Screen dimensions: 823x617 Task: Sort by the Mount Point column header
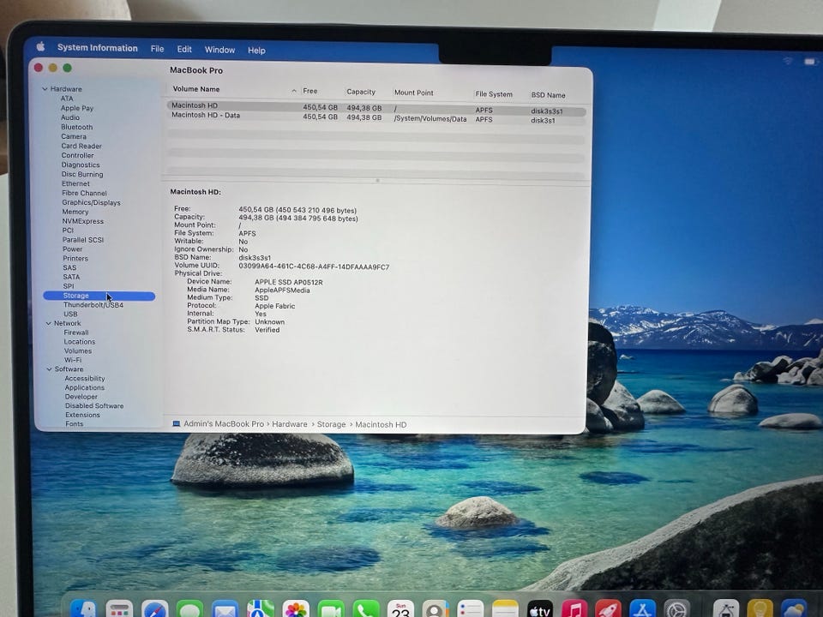pos(413,93)
